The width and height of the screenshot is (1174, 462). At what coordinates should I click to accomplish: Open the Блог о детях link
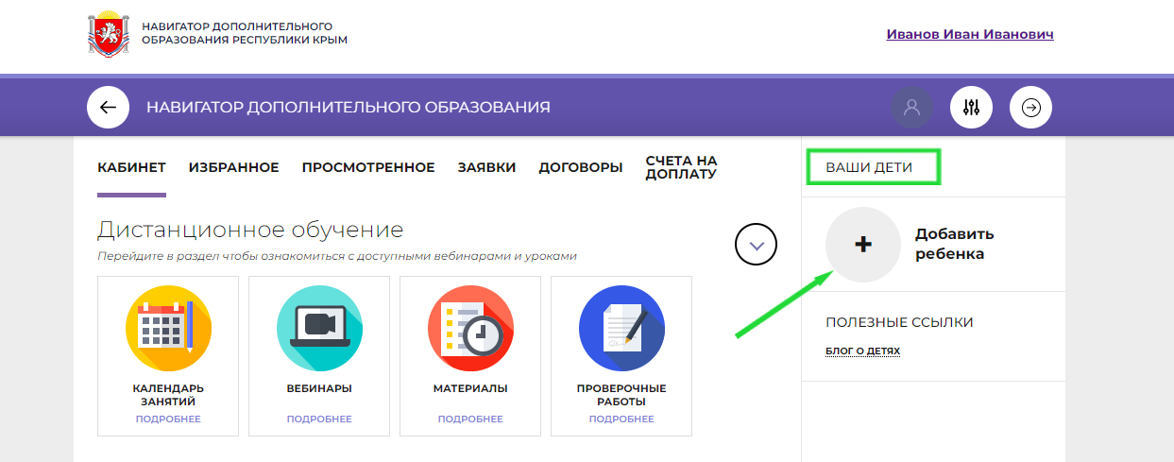point(862,351)
